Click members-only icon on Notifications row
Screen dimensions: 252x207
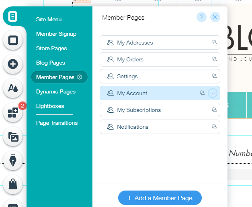[214, 126]
